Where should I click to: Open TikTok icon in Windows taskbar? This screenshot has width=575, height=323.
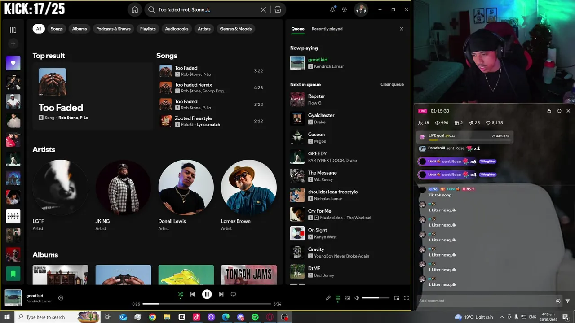196,317
